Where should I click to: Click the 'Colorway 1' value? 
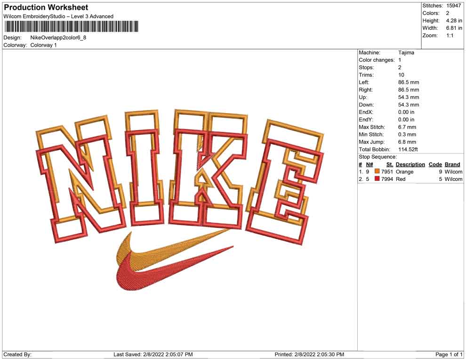43,45
